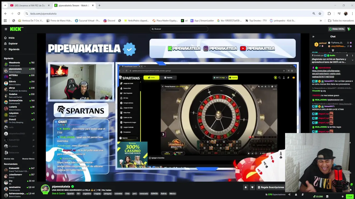The image size is (355, 199).
Task: Click the KICK logo
Action: [x=17, y=29]
